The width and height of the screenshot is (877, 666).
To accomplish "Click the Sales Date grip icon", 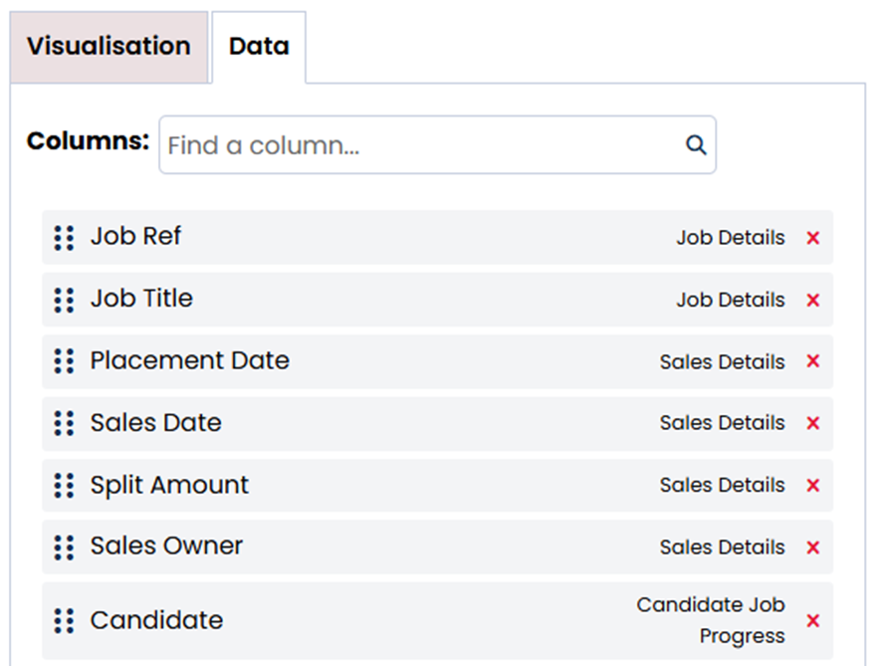I will coord(64,423).
